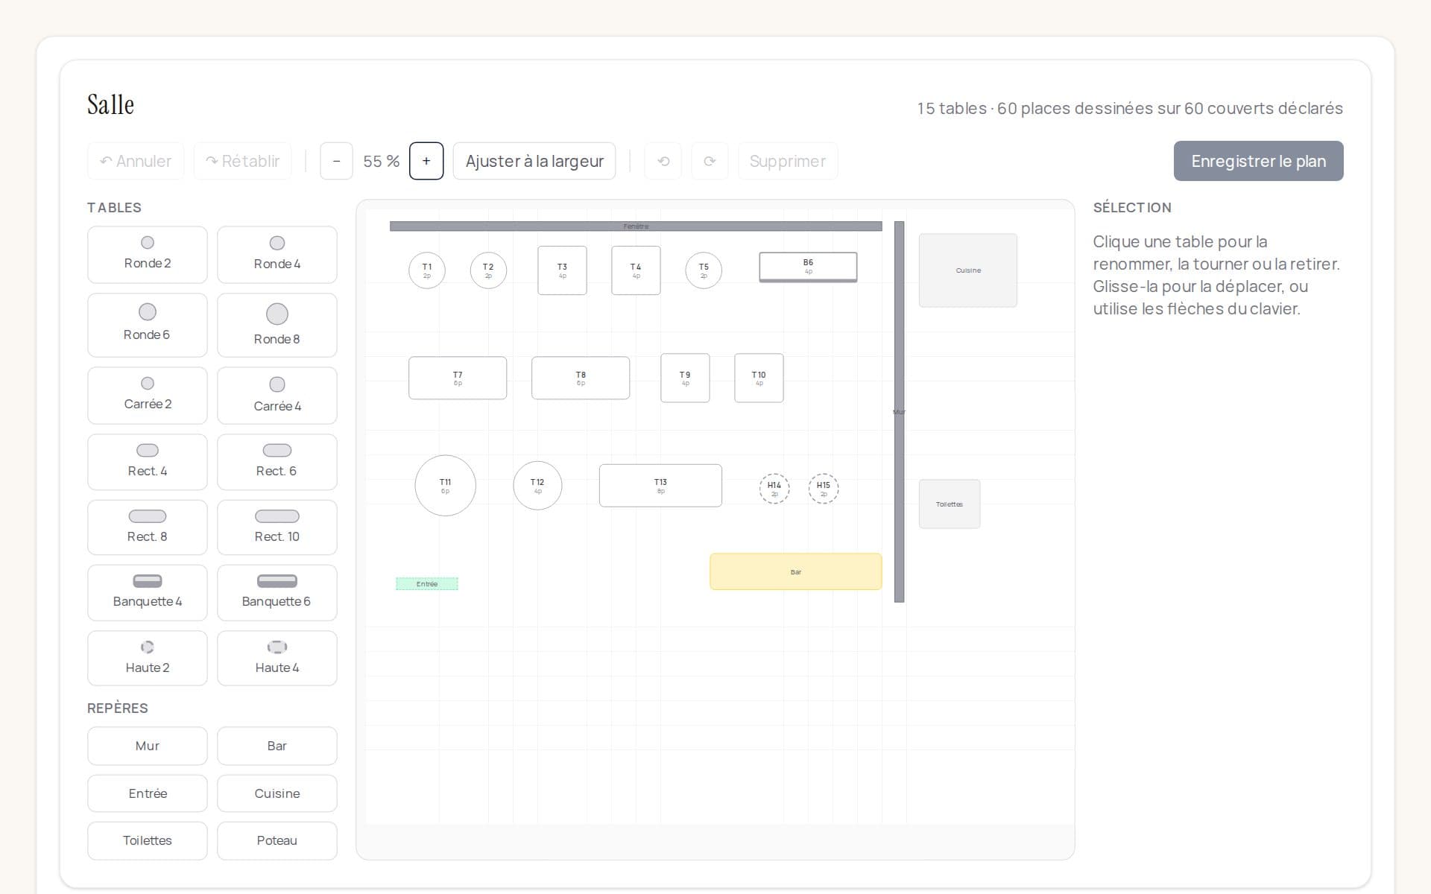Select the Cuisine block on plan
The image size is (1431, 894).
tap(968, 270)
